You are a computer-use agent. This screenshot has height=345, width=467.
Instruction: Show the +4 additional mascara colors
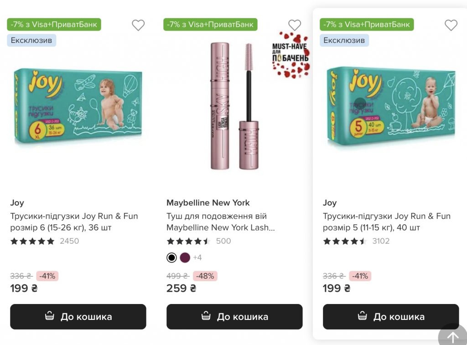tap(197, 257)
